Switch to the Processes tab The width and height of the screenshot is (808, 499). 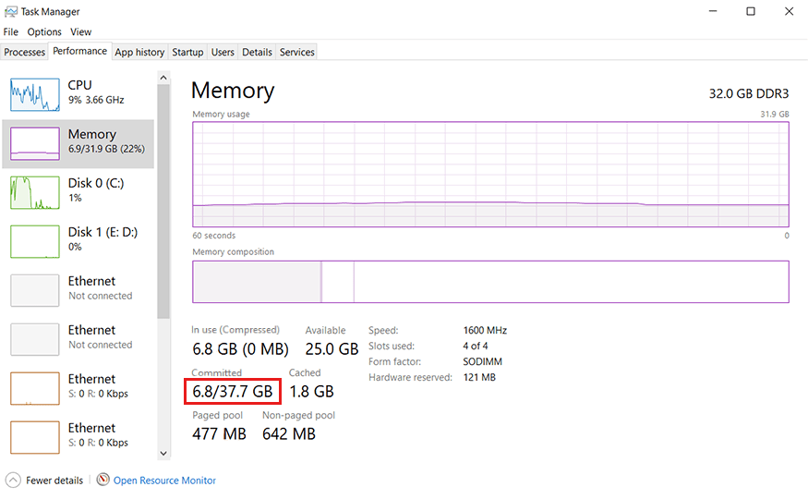tap(24, 52)
